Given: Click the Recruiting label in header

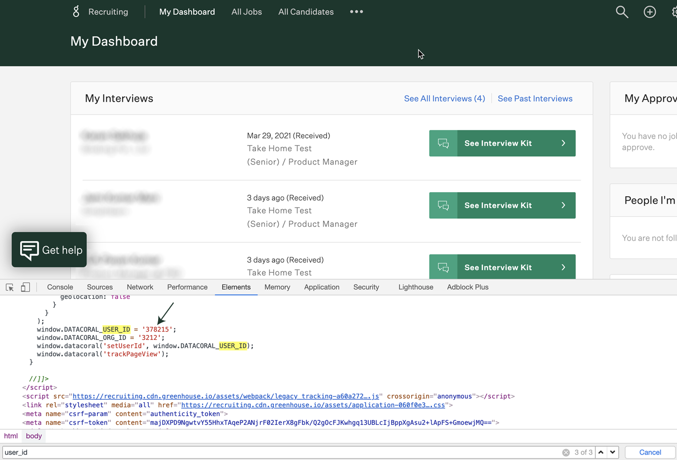Looking at the screenshot, I should 108,11.
